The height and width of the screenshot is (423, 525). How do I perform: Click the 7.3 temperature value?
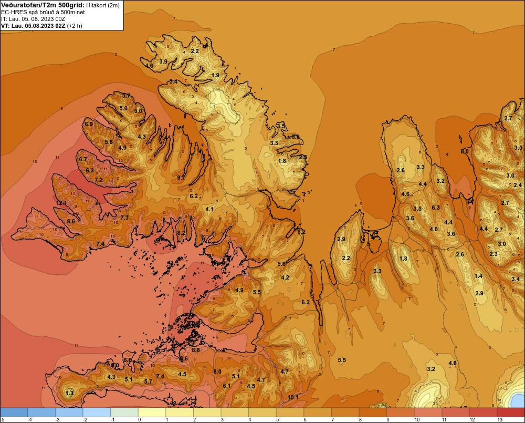[124, 218]
